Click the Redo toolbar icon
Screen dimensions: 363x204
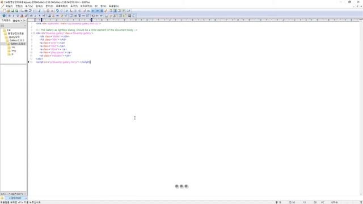(x=62, y=11)
